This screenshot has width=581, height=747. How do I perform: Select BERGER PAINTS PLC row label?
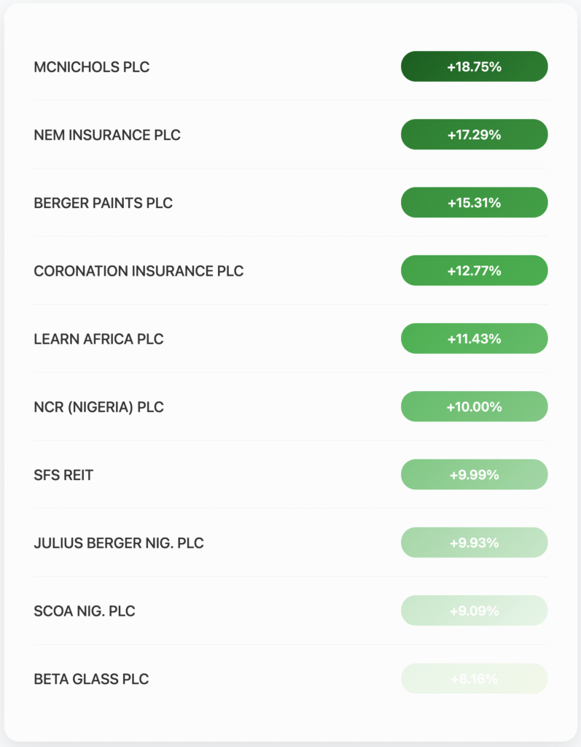104,203
